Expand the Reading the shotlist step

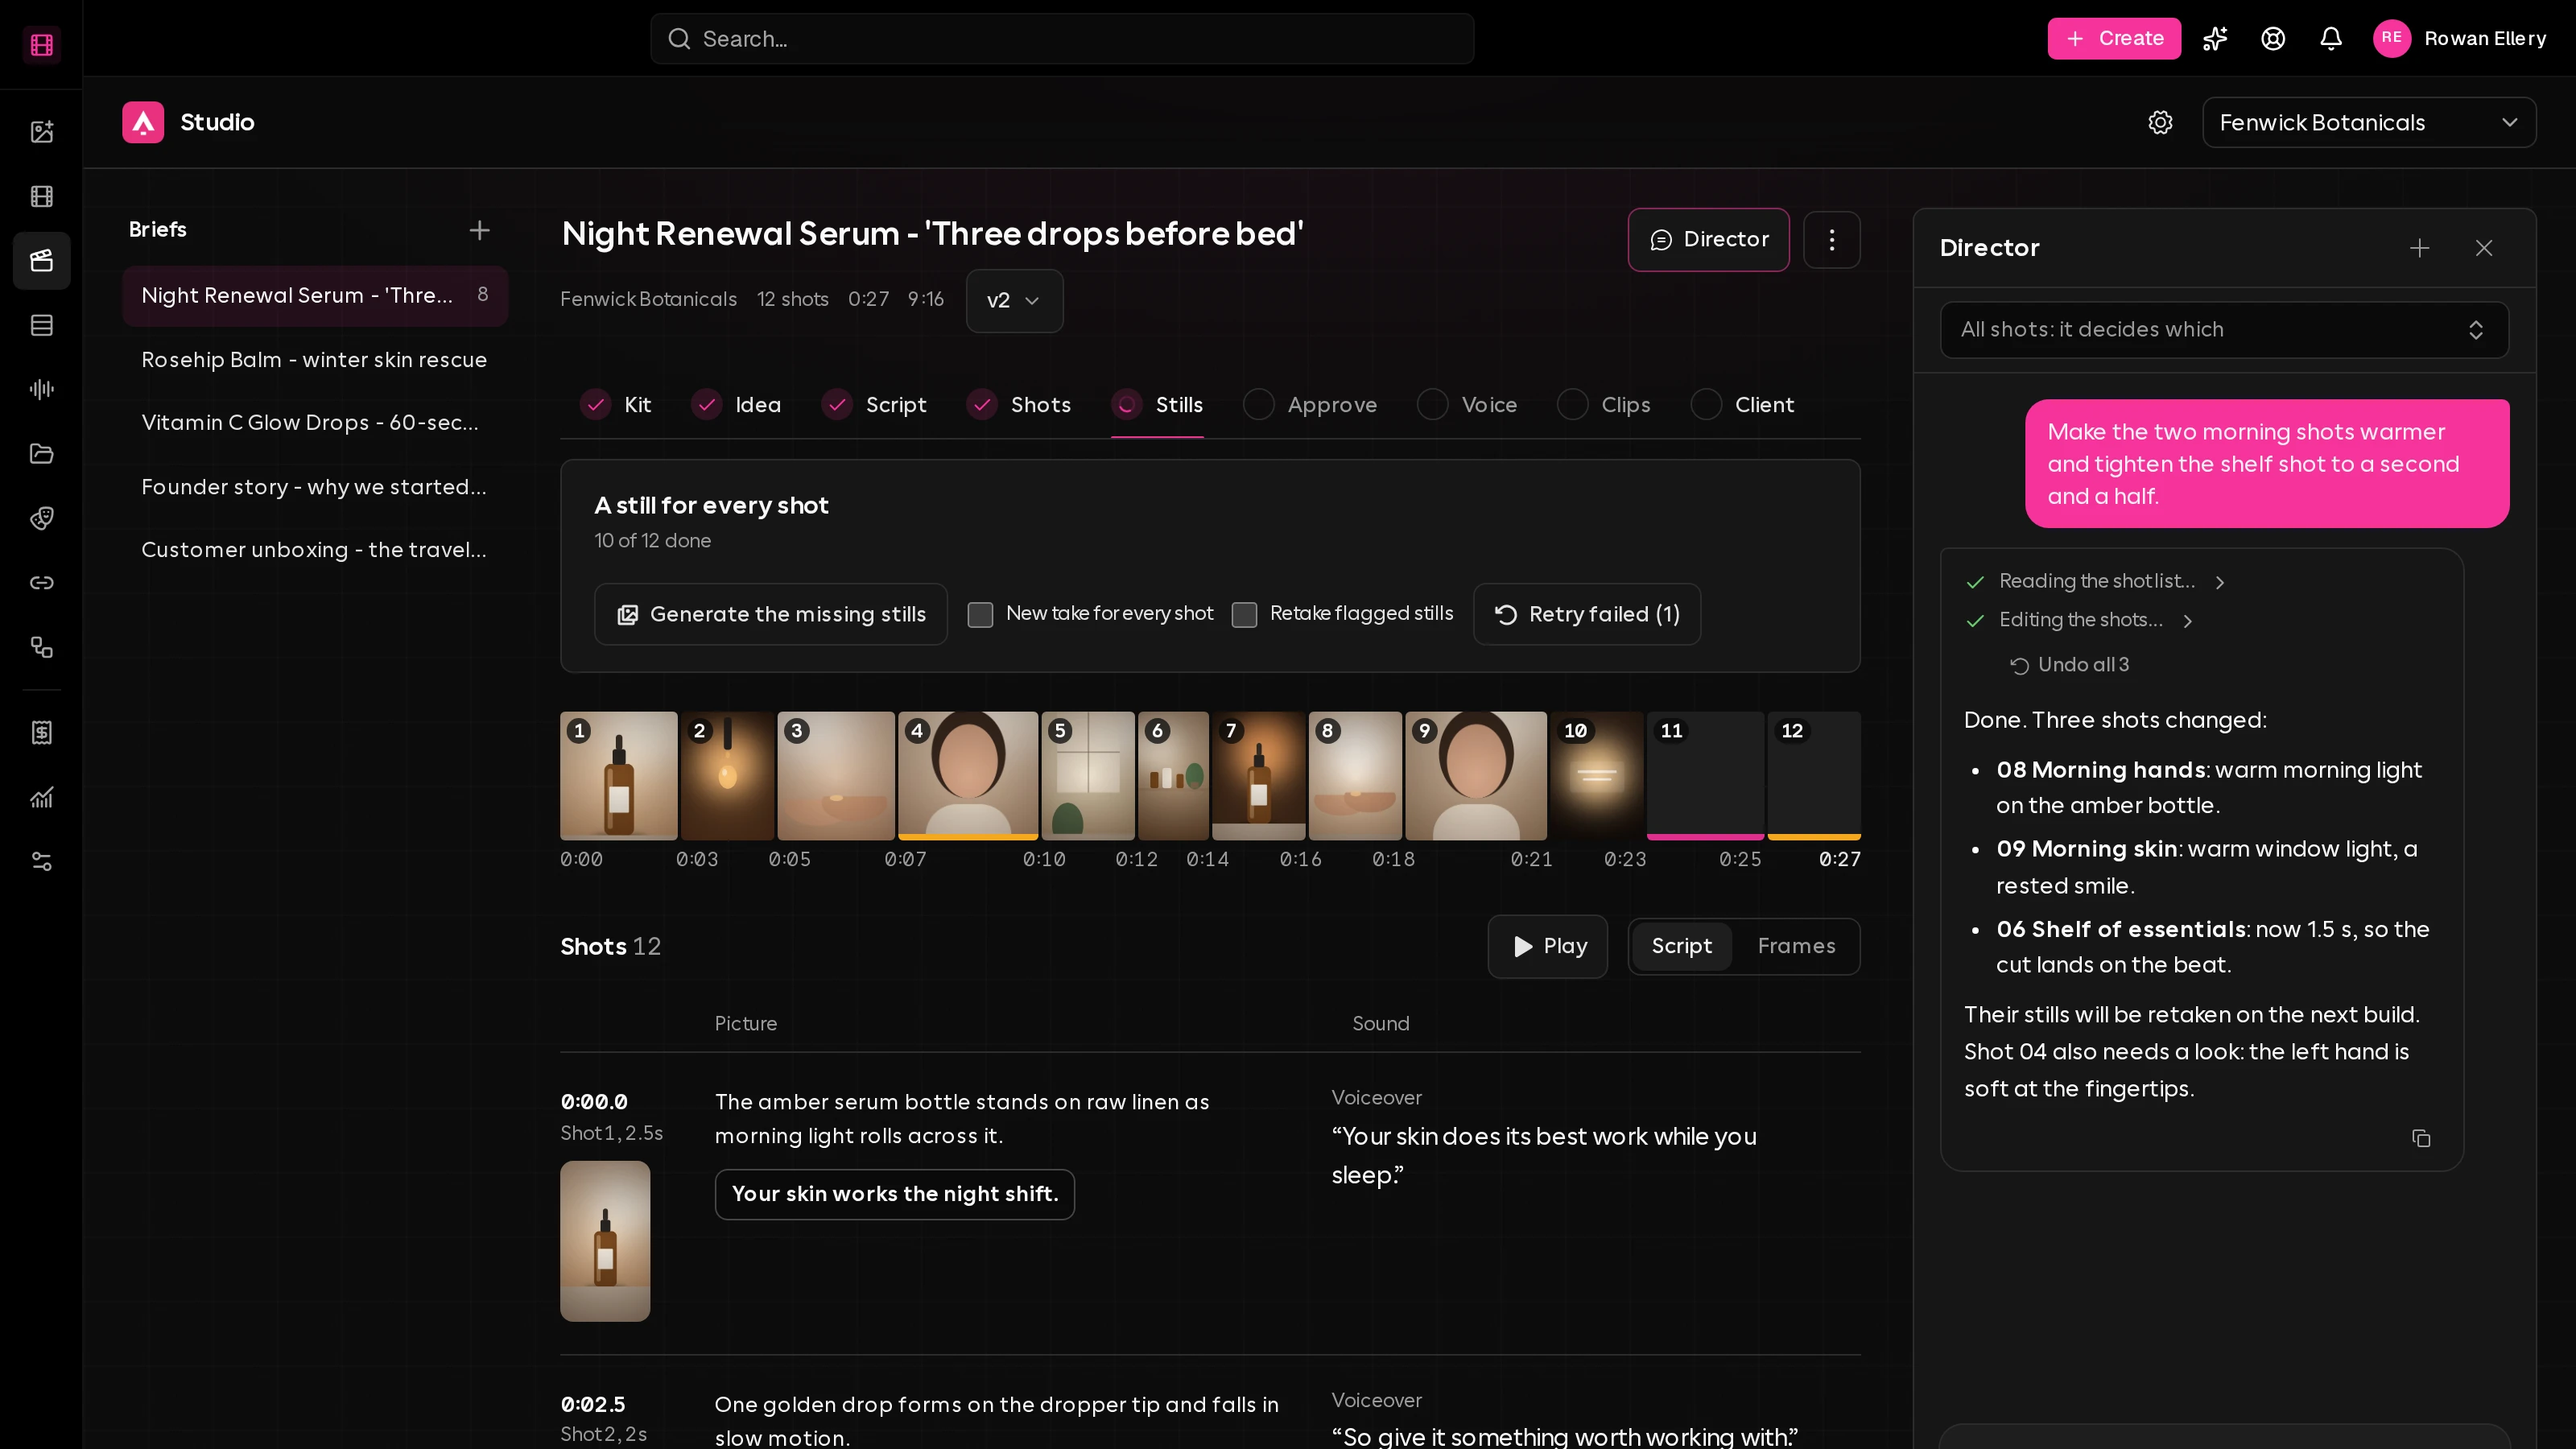[2095, 581]
